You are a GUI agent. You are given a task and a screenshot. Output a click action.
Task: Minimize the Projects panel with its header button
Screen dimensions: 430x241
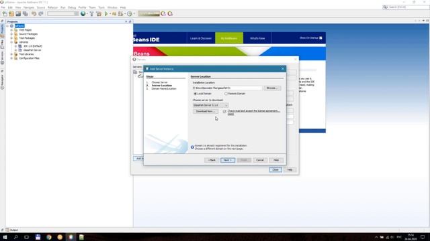pos(130,21)
